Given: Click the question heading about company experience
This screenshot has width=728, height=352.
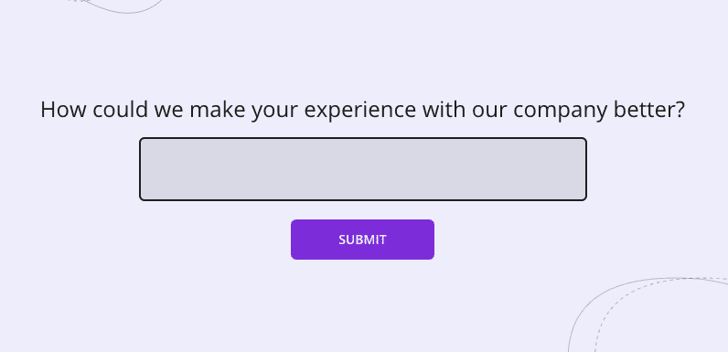Looking at the screenshot, I should 362,110.
